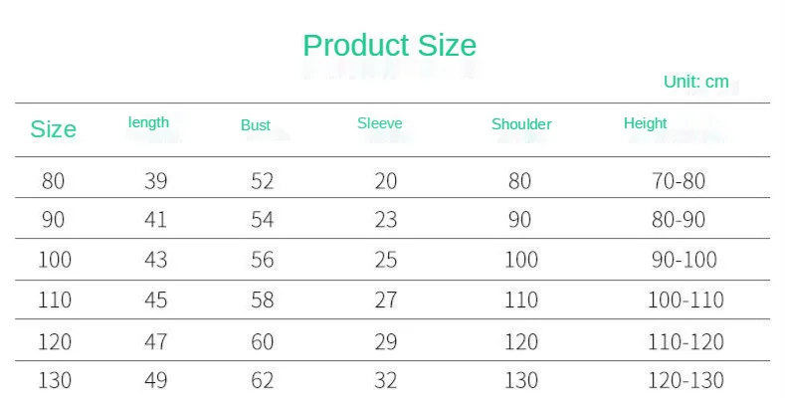Click the length value 41
This screenshot has width=785, height=398.
pos(155,220)
